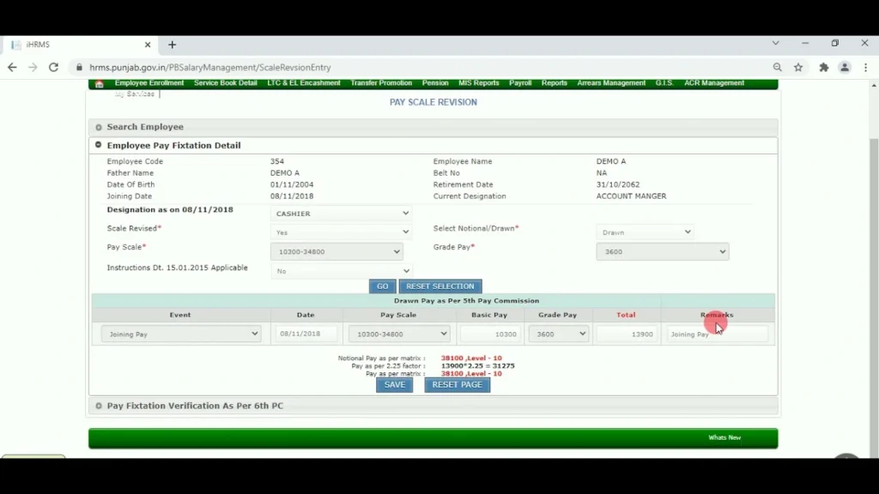Select the MIS Reports menu item
This screenshot has height=494, width=879.
coord(478,83)
